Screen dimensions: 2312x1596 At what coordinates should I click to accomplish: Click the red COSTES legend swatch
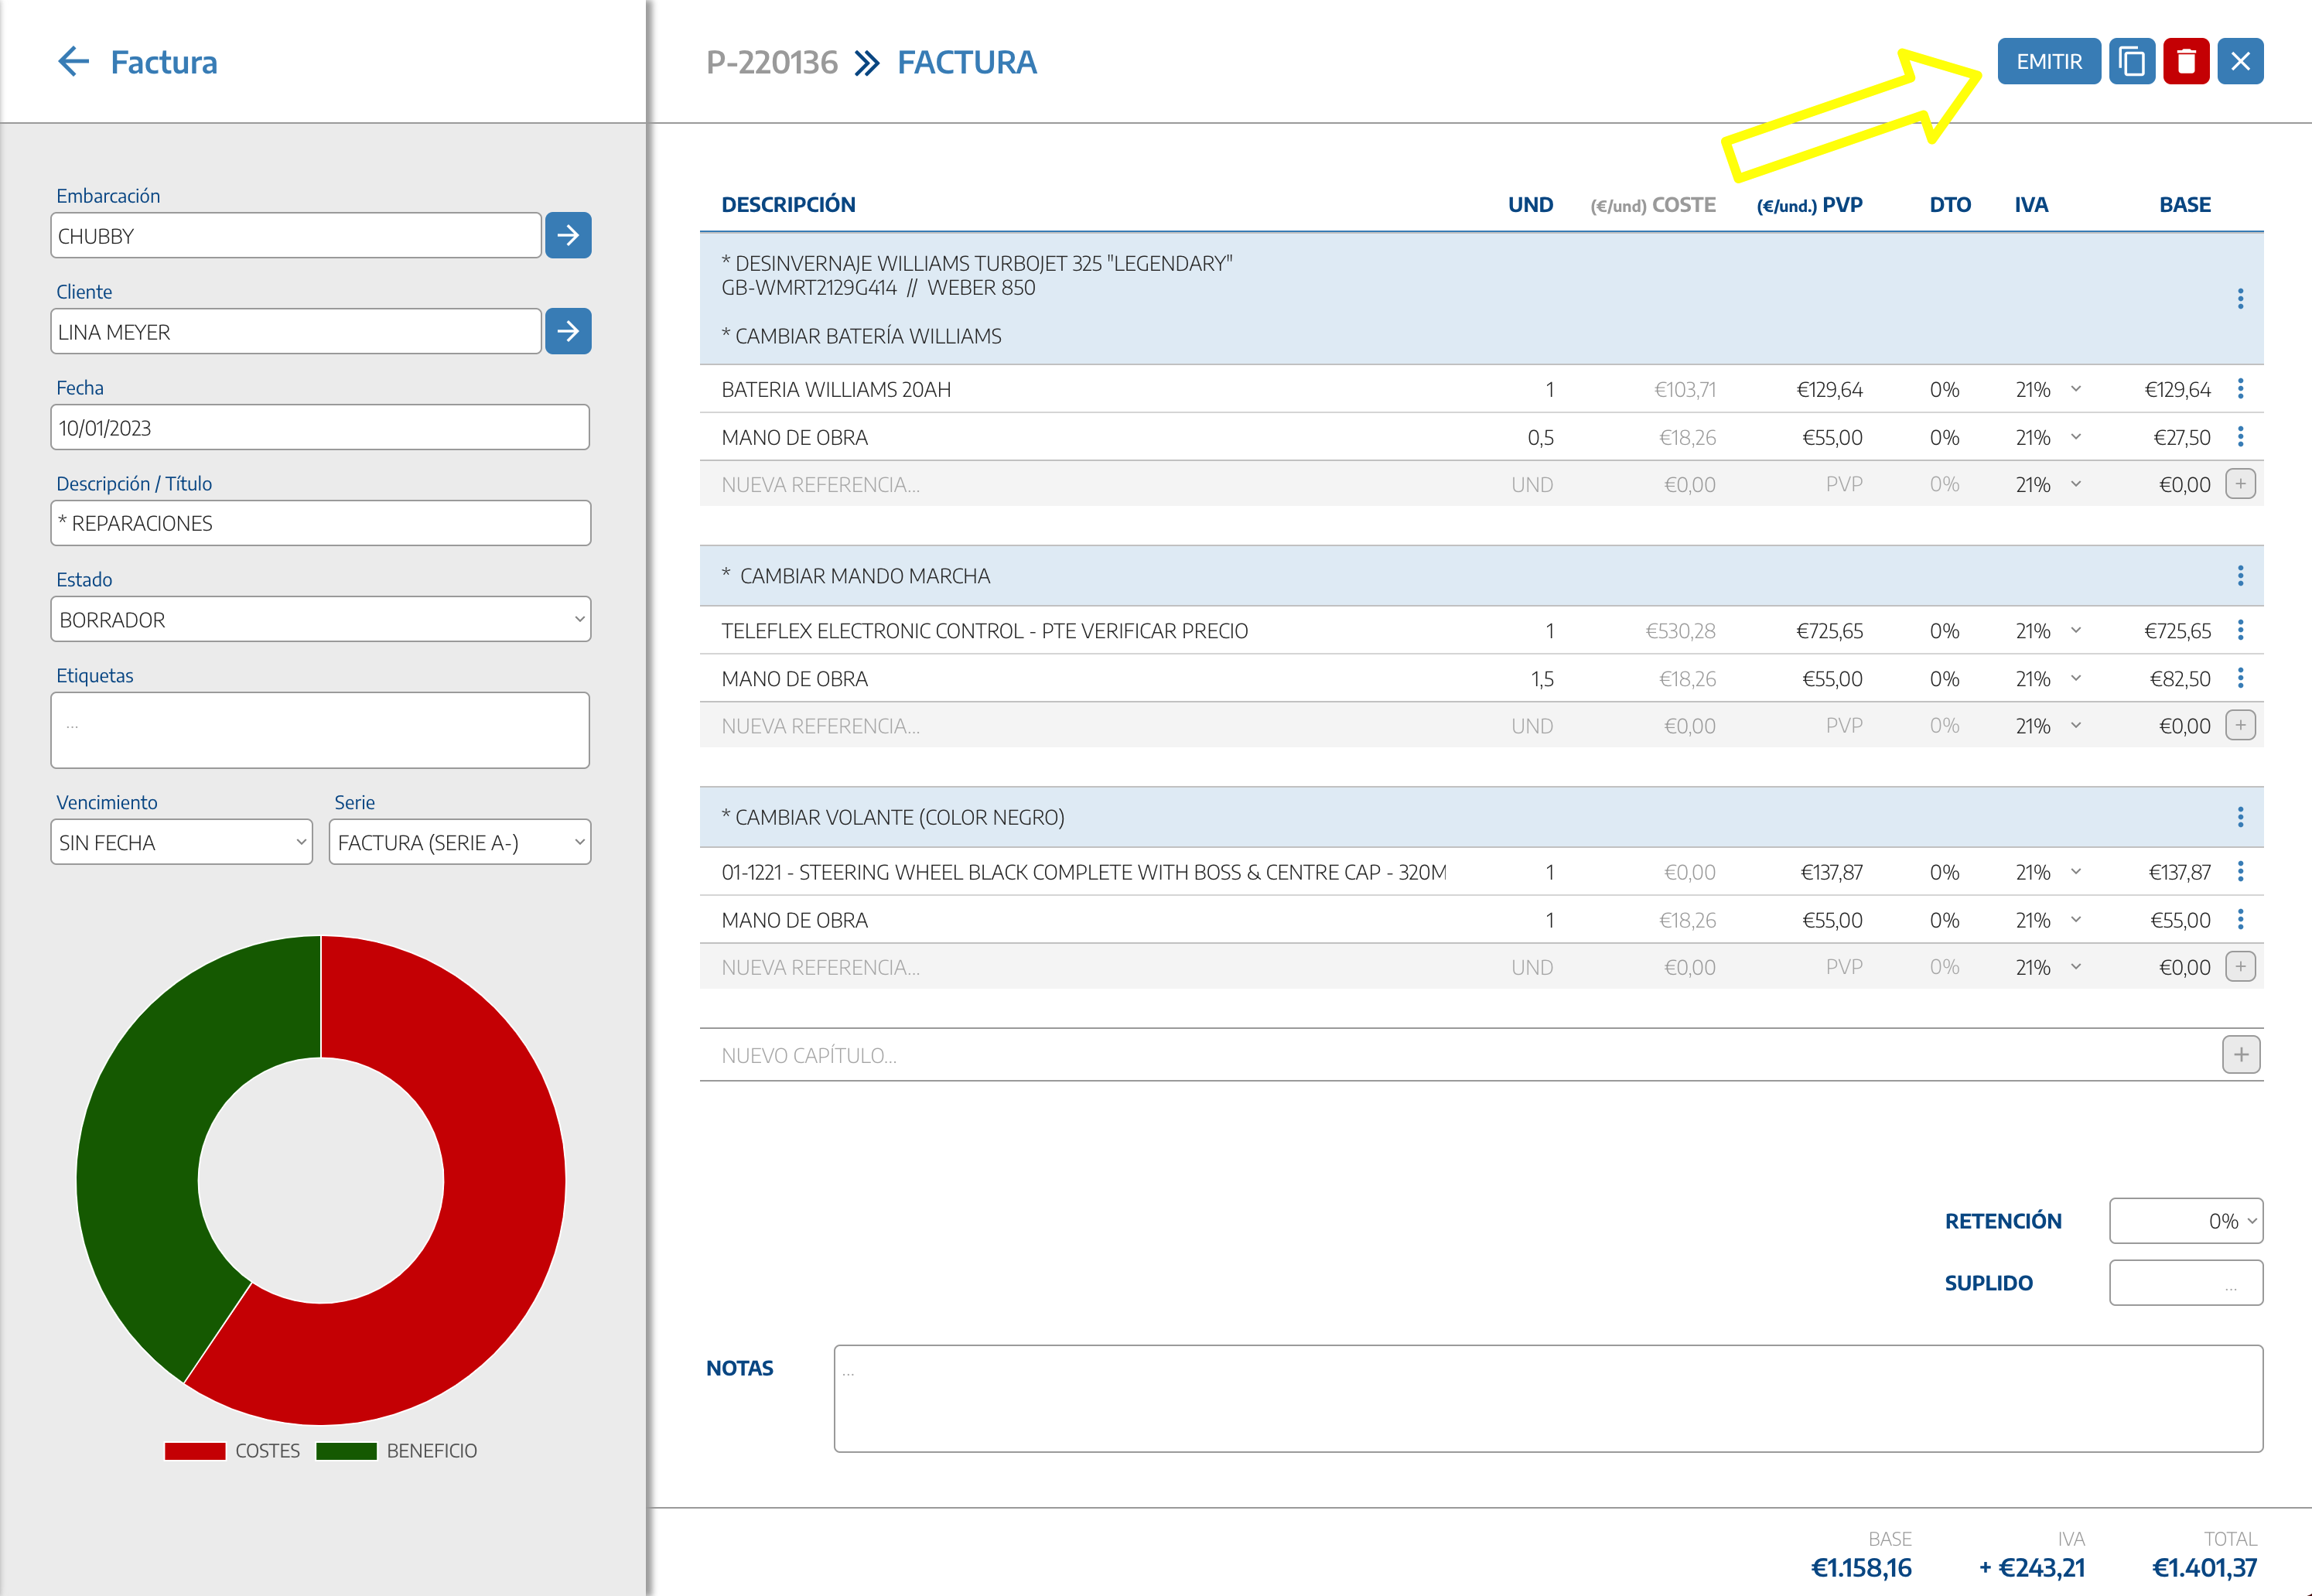(x=195, y=1451)
